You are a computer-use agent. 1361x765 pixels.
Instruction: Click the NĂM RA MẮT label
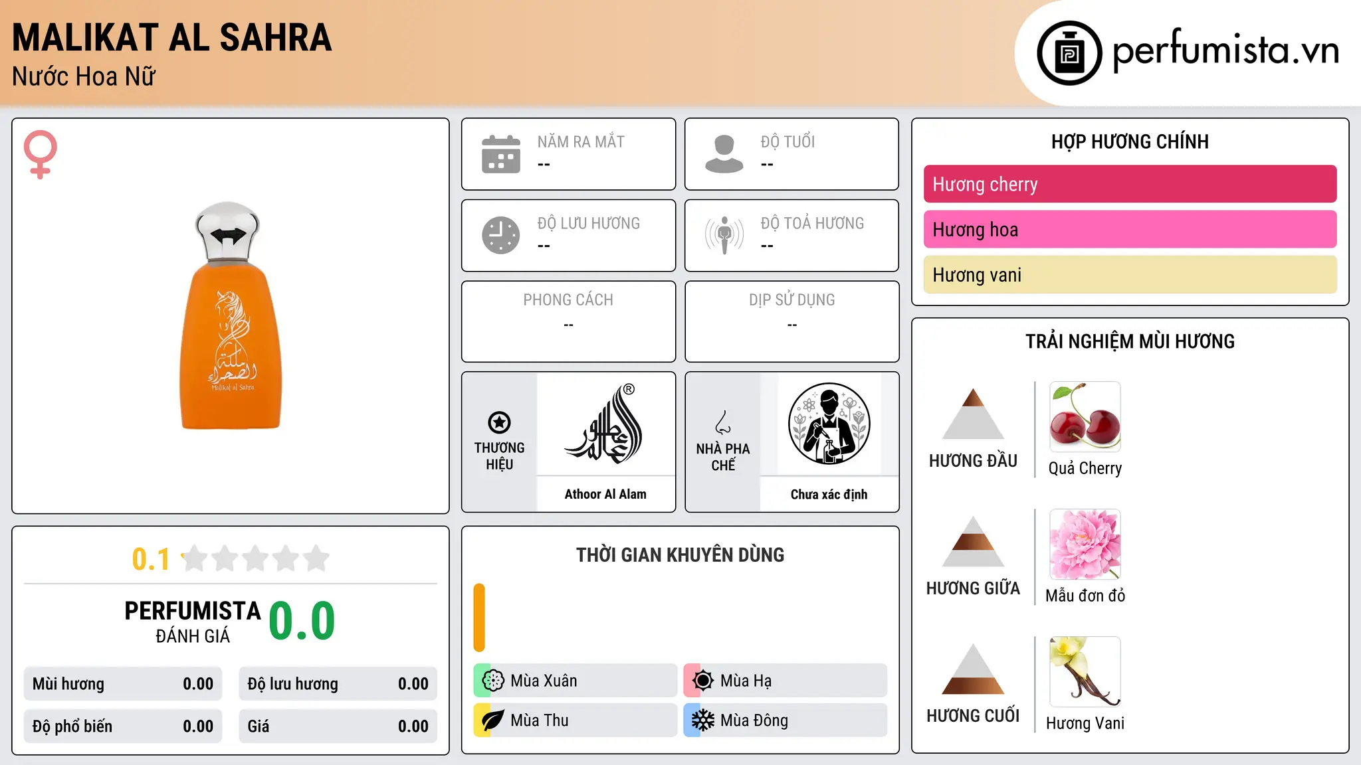point(581,141)
